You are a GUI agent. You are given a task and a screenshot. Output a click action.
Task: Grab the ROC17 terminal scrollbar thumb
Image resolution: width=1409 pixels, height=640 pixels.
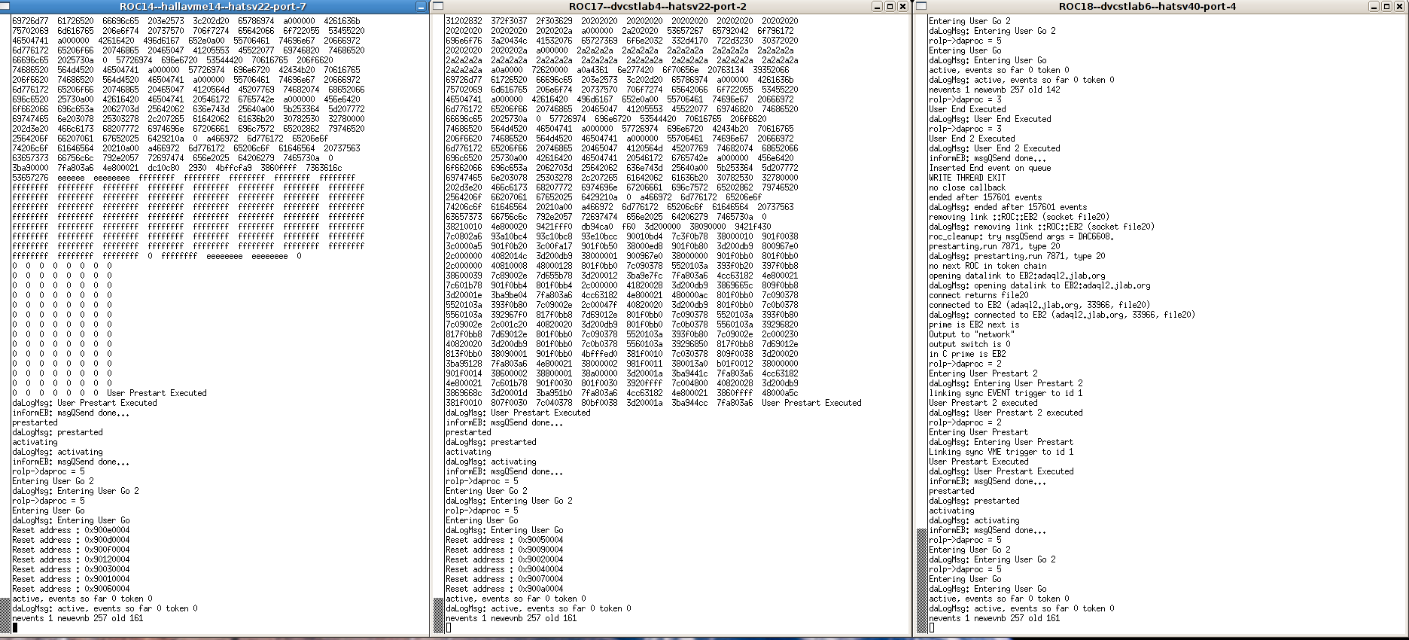coord(438,615)
